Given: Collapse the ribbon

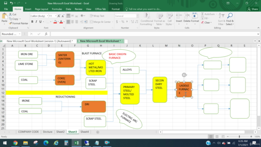Looking at the screenshot, I should [258, 28].
